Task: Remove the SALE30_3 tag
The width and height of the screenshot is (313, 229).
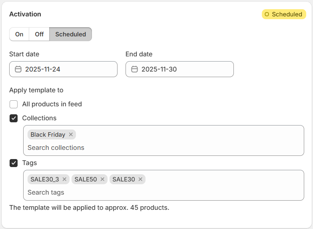Action: (x=64, y=179)
